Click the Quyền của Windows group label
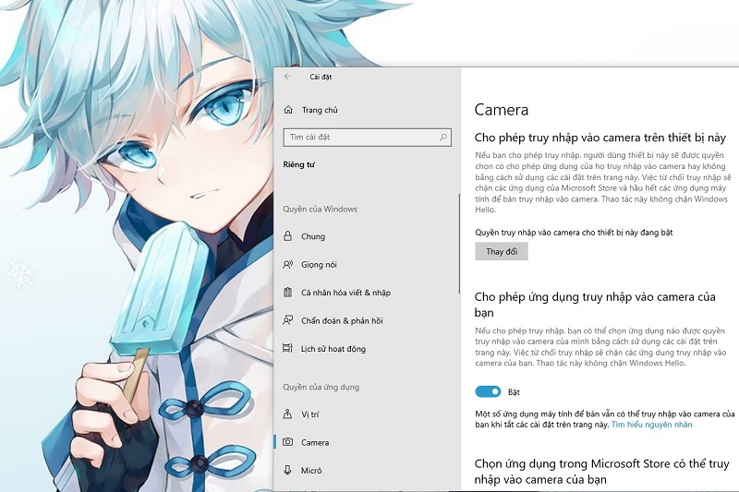Viewport: 739px width, 492px height. 320,209
